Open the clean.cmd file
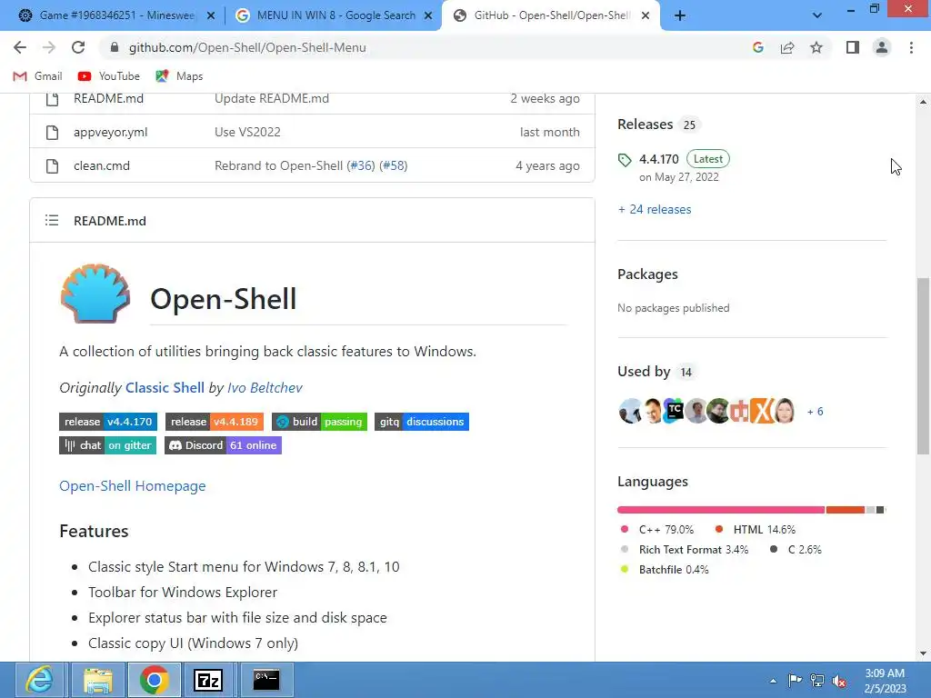The width and height of the screenshot is (931, 698). click(x=102, y=166)
